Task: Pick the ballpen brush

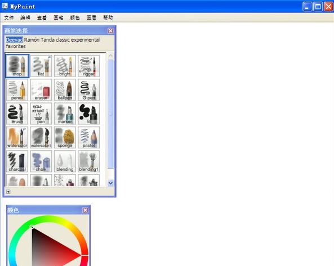Action: (x=65, y=90)
